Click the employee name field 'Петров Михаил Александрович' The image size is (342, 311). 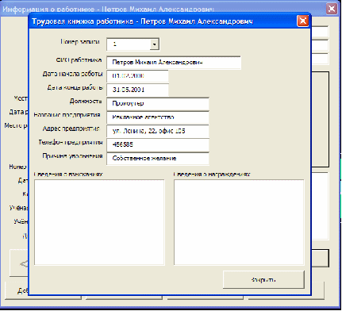click(174, 63)
